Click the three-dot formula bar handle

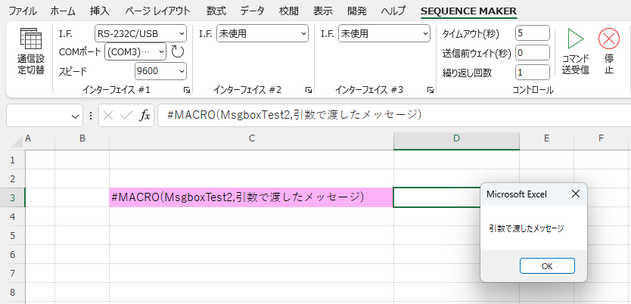coord(90,116)
